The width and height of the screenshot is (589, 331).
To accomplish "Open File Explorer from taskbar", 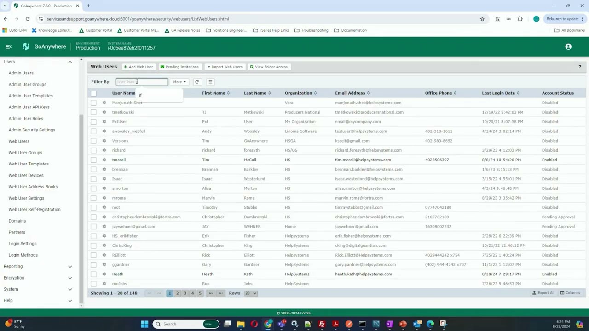I will click(241, 324).
